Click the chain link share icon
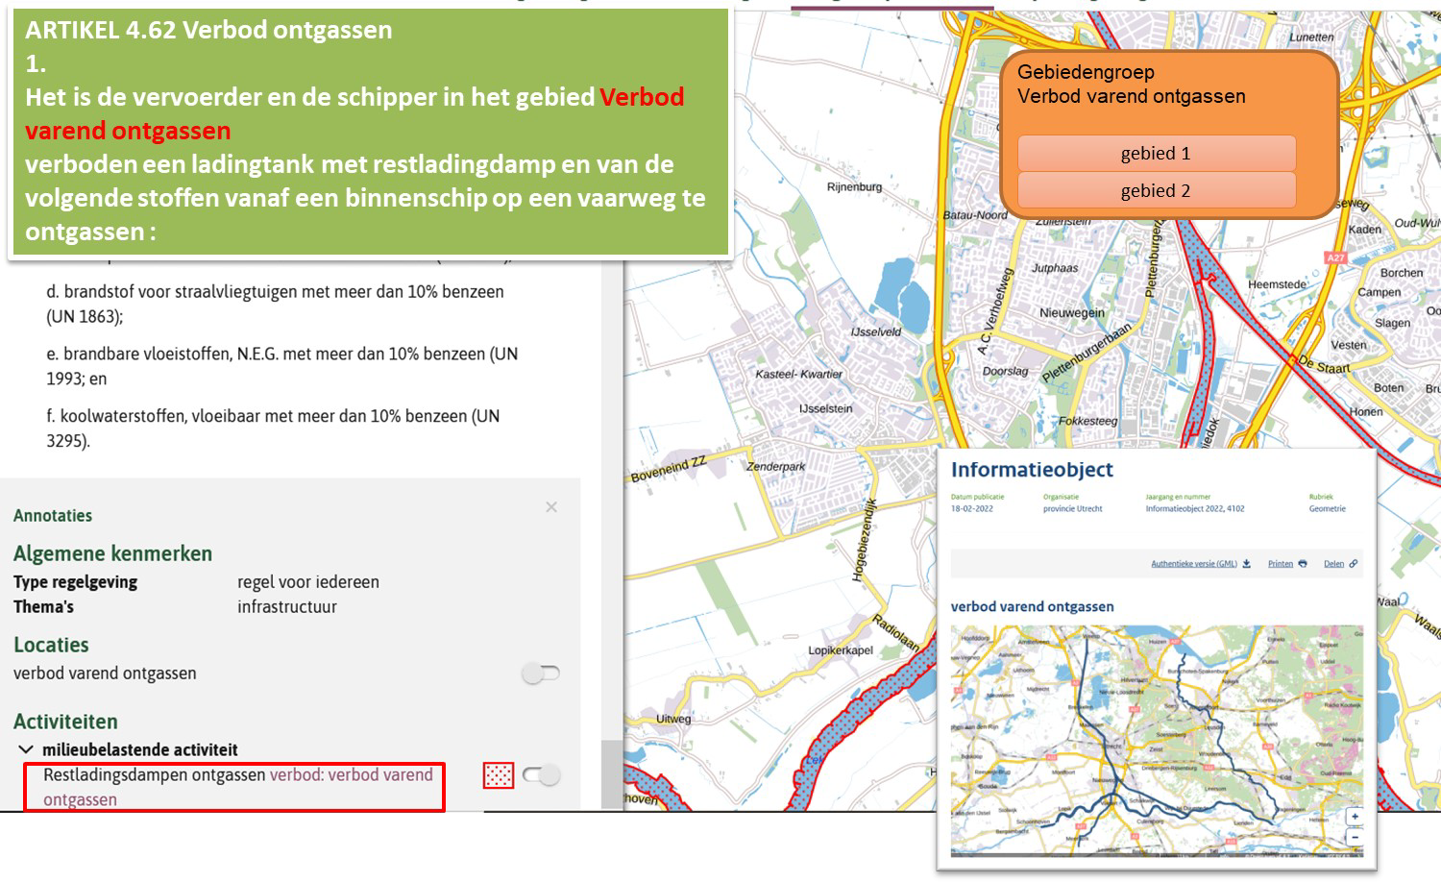Image resolution: width=1441 pixels, height=882 pixels. [x=1354, y=564]
